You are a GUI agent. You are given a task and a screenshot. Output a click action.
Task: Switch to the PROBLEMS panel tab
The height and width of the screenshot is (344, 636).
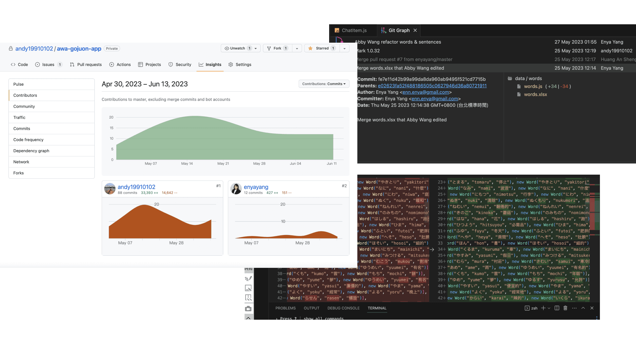pyautogui.click(x=286, y=308)
